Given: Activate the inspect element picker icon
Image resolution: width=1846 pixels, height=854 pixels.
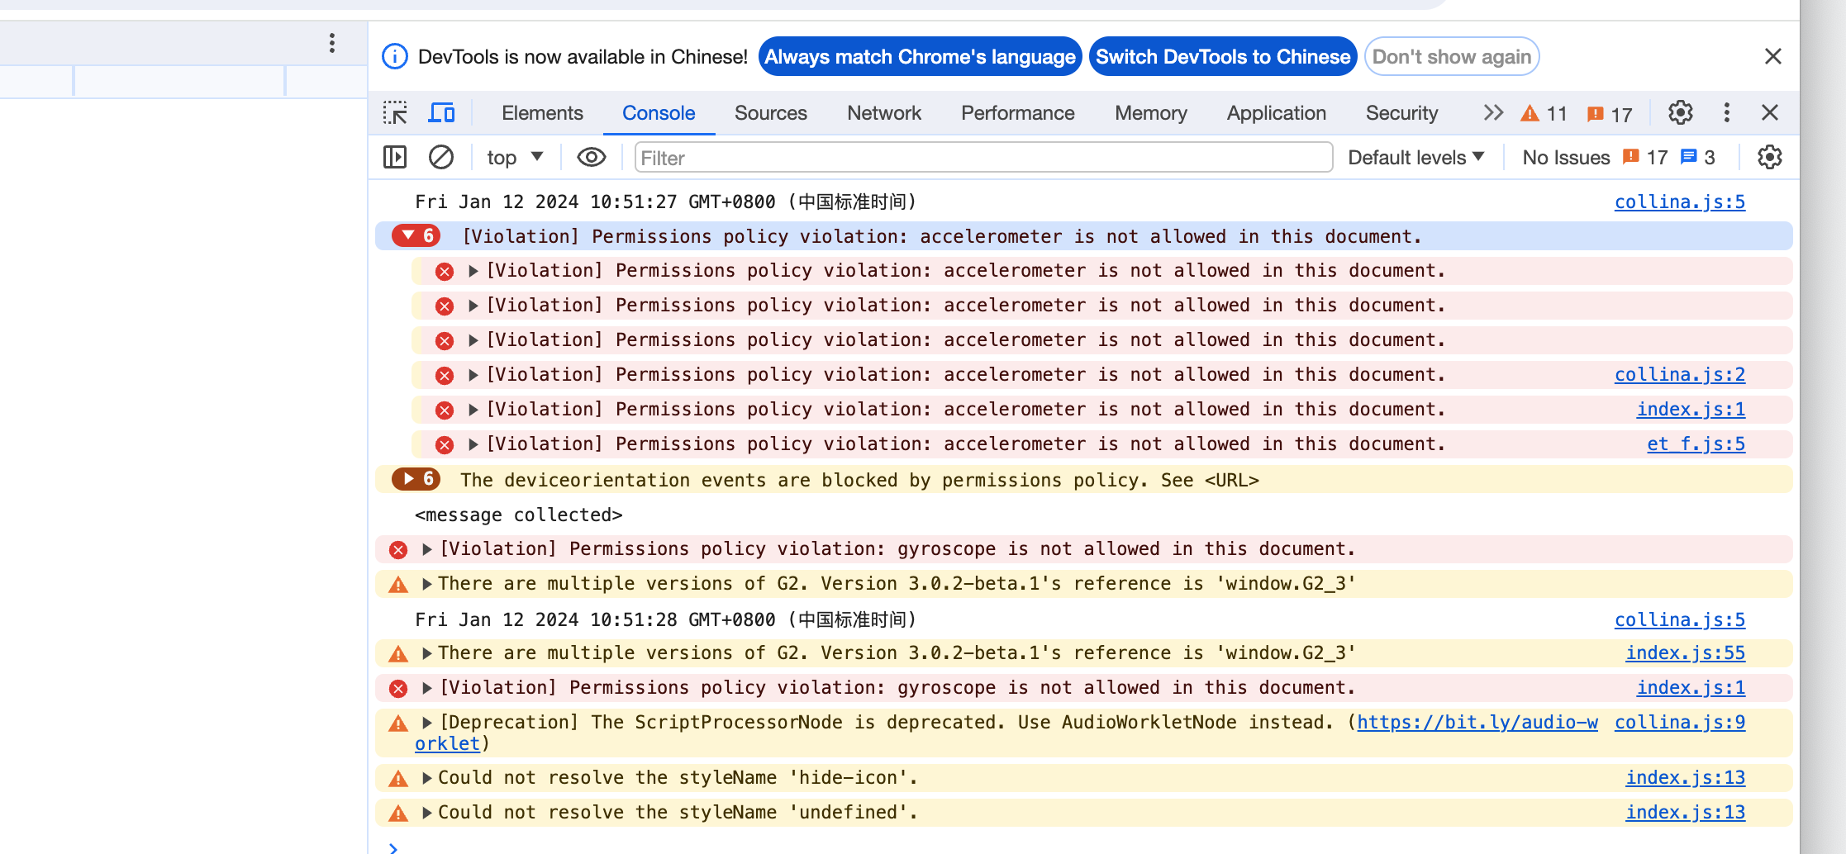Looking at the screenshot, I should [395, 113].
